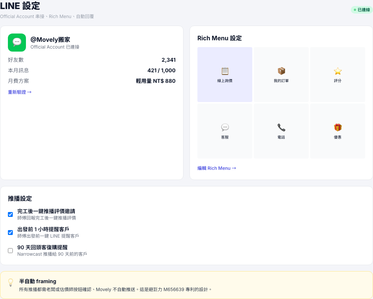Click the 師傅回報完工後一鍵推播評價 description

47,218
